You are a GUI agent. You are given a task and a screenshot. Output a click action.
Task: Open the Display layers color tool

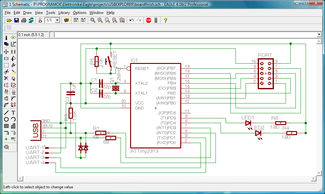coord(6,44)
